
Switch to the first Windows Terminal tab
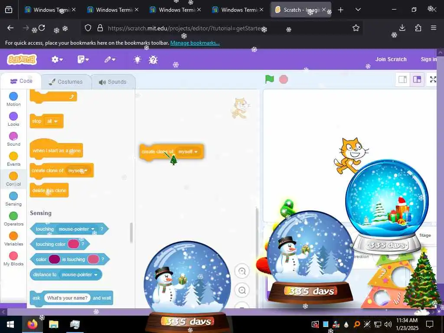click(50, 10)
